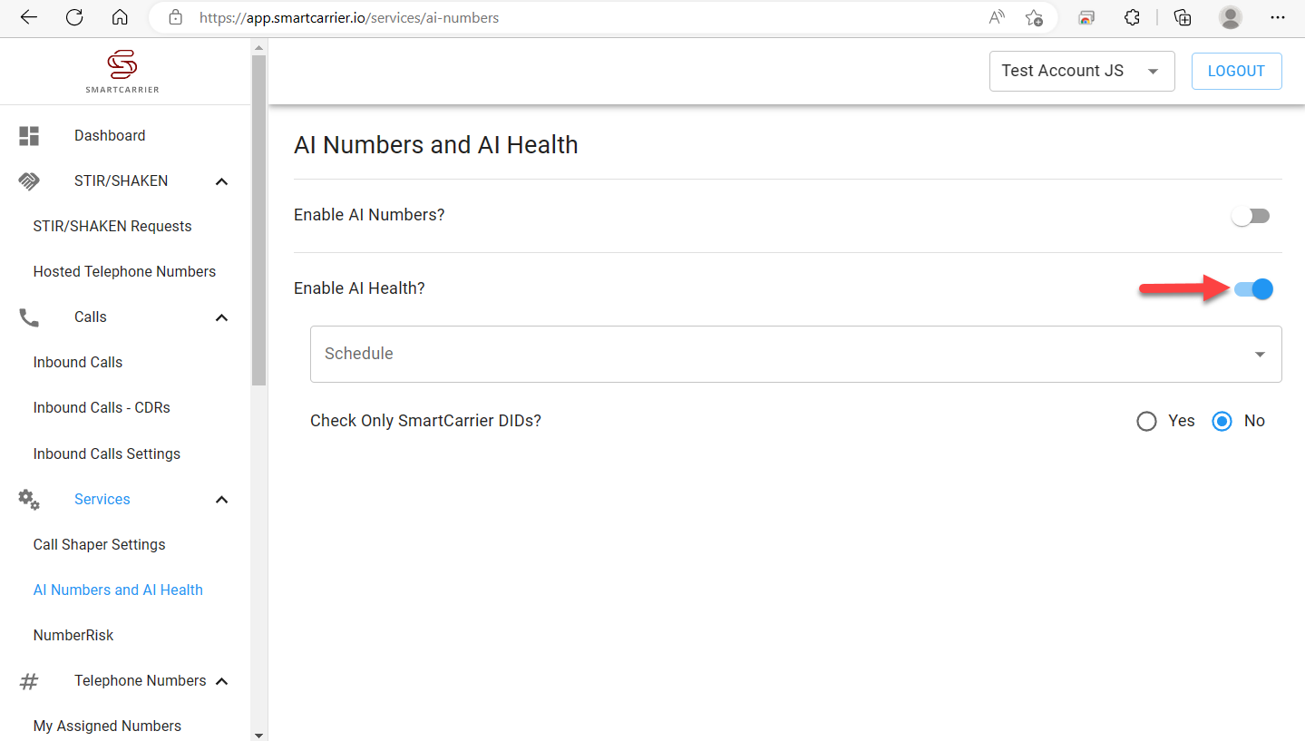Collapse the Telephone Numbers section chevron
The image size is (1305, 741).
221,681
